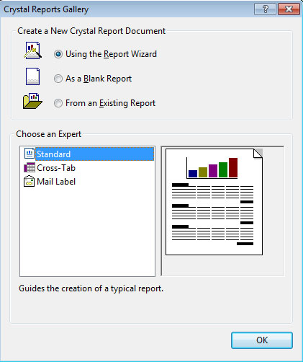Click the Standard expert chart icon
The width and height of the screenshot is (303, 362).
click(30, 154)
